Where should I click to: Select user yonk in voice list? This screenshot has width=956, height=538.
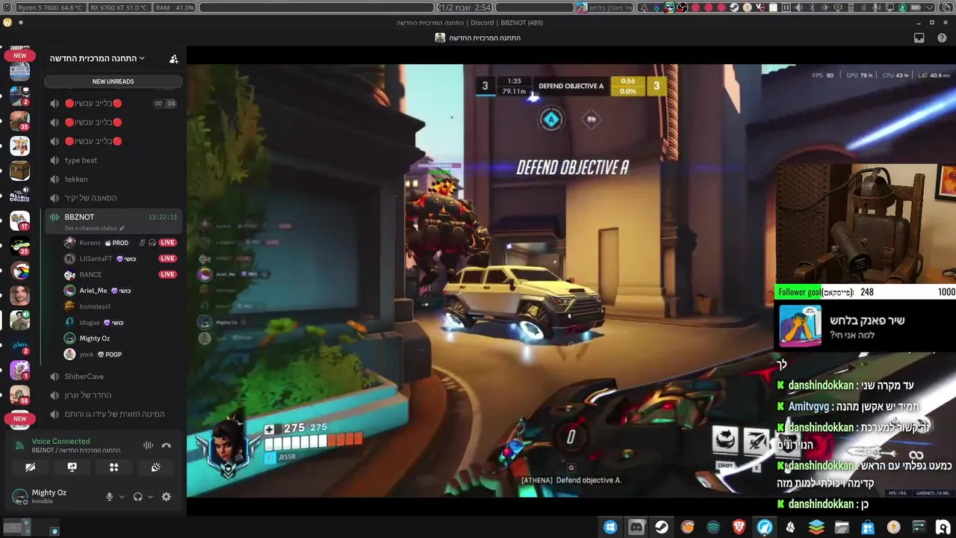point(119,354)
